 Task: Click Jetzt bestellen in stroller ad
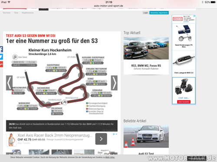coord(184,102)
